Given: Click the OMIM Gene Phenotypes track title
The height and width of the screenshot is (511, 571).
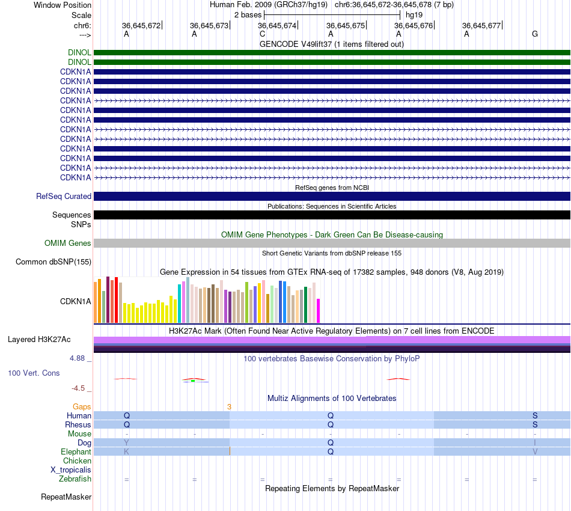Looking at the screenshot, I should pos(332,235).
